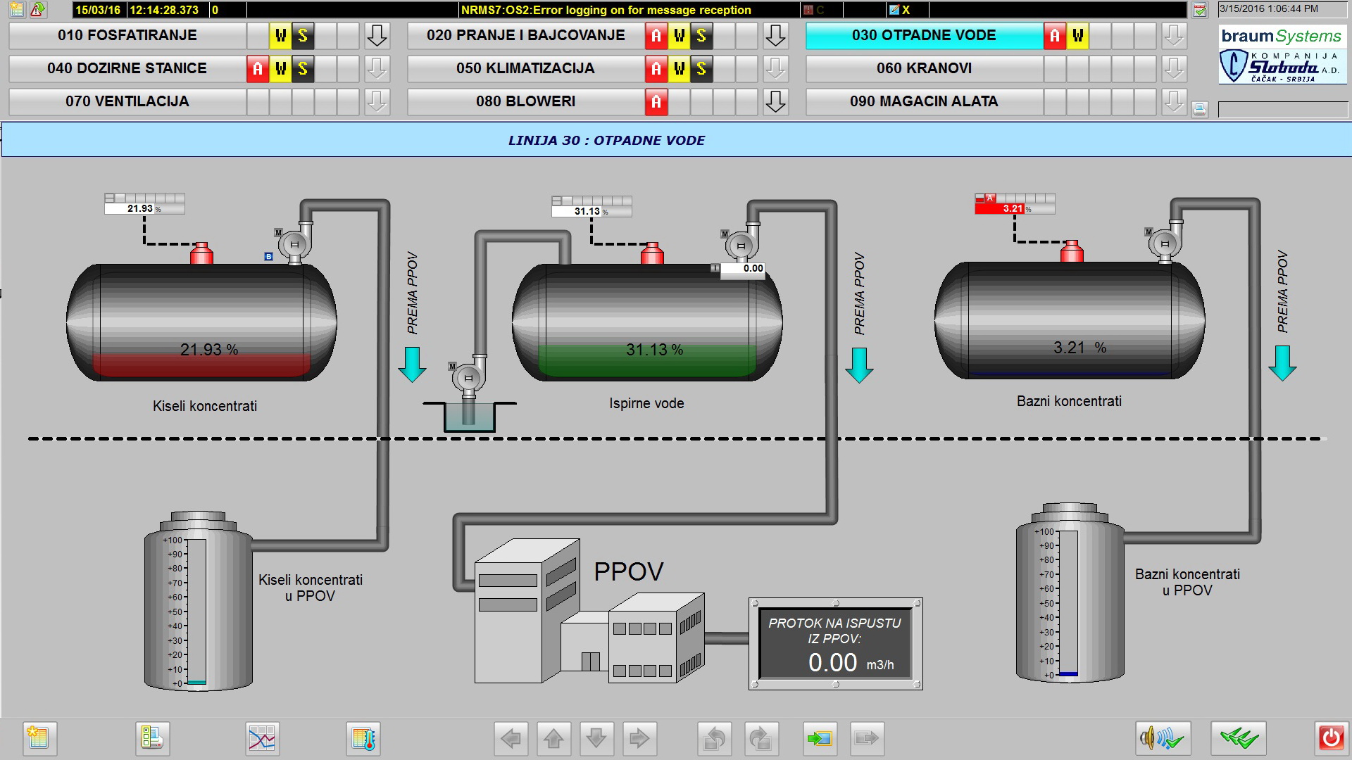Click the up arrow navigation button
The height and width of the screenshot is (760, 1352).
[554, 738]
